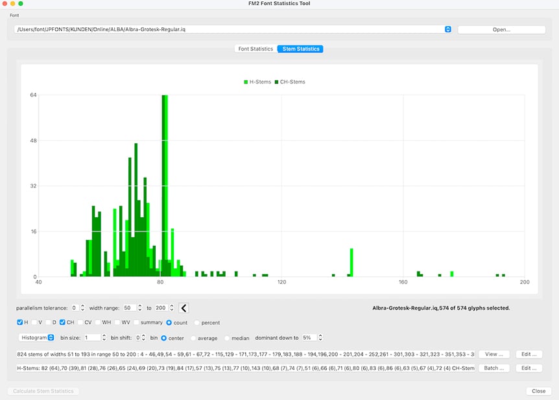Image resolution: width=559 pixels, height=400 pixels.
Task: Click the parallelism tolerance value field
Action: click(x=75, y=308)
